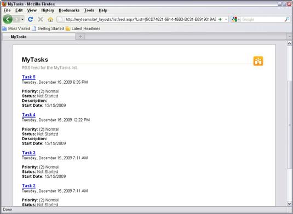Click the scrollbar up arrow
The image size is (293, 214).
click(x=289, y=43)
